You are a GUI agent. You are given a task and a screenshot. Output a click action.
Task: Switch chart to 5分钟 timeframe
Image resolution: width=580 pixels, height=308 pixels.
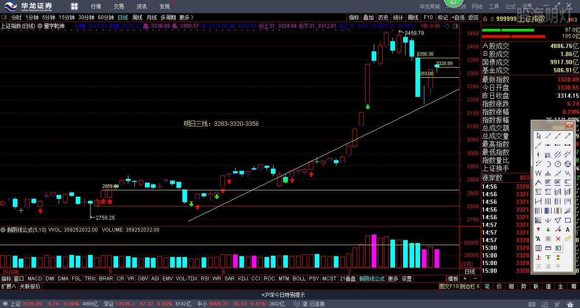click(x=48, y=17)
